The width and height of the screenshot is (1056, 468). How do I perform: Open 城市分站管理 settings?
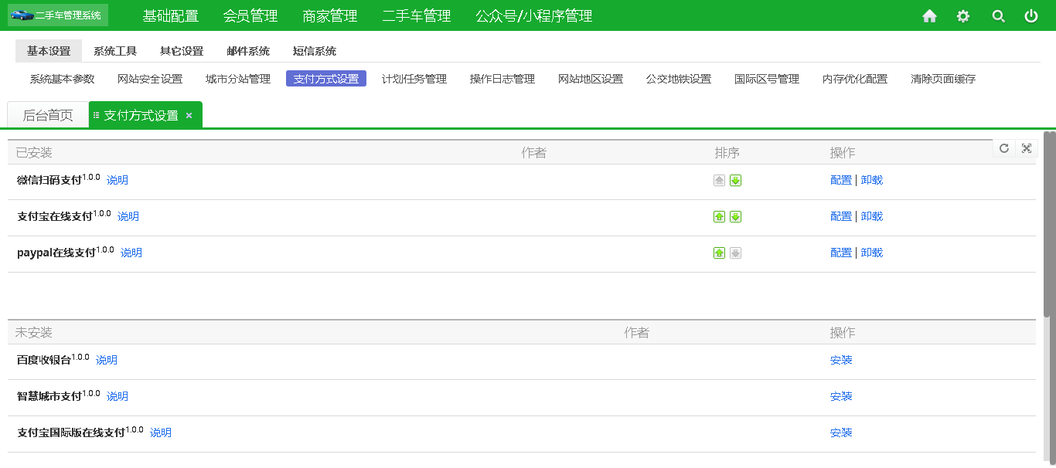tap(237, 78)
